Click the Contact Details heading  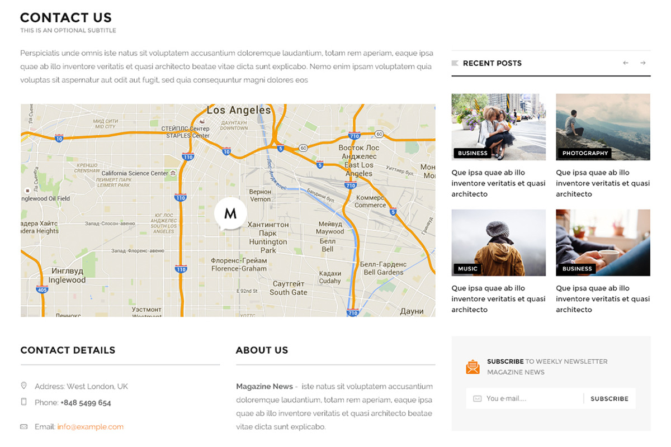(68, 350)
